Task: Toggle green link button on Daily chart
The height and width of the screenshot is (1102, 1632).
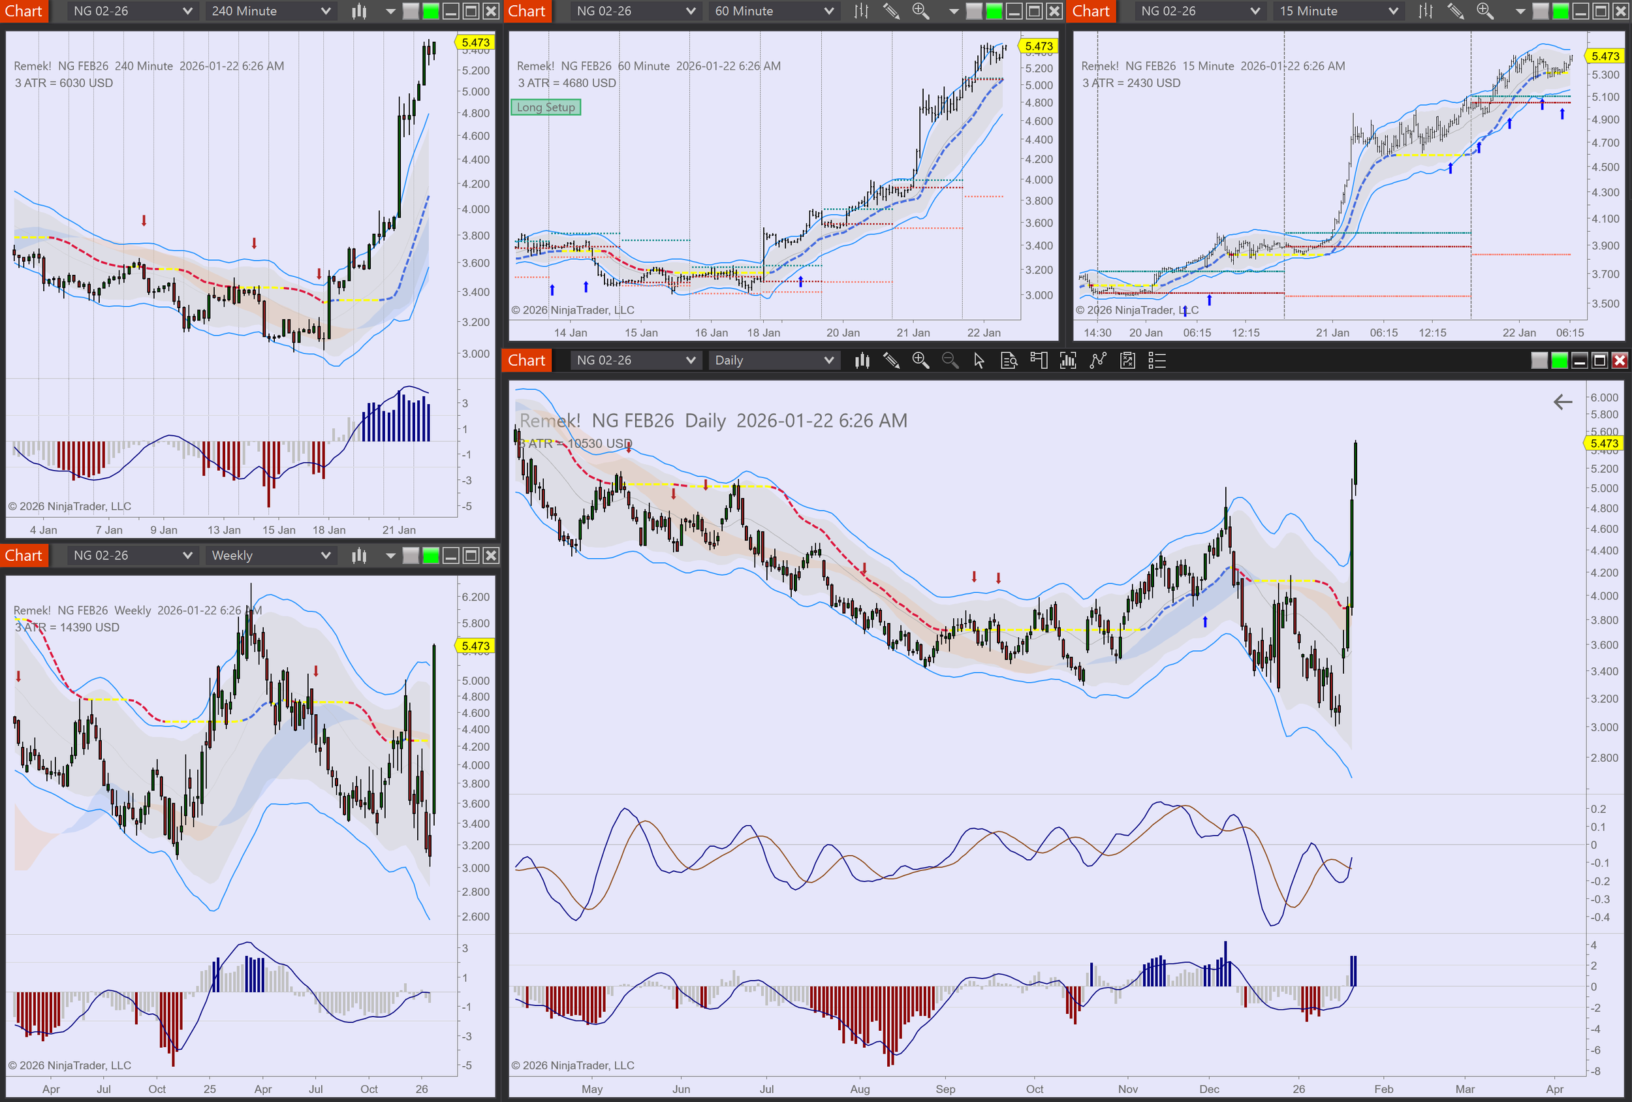Action: pos(1559,360)
